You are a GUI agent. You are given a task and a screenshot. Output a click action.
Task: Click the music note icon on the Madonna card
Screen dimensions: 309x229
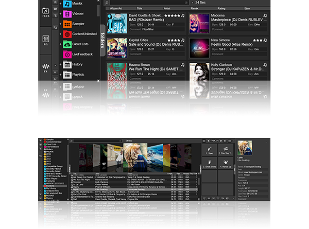coord(265,15)
